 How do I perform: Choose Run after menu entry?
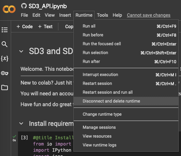click(126, 62)
